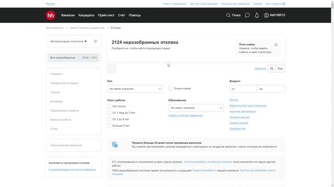Select the Подумать stage
This screenshot has width=334, height=187.
56,74
